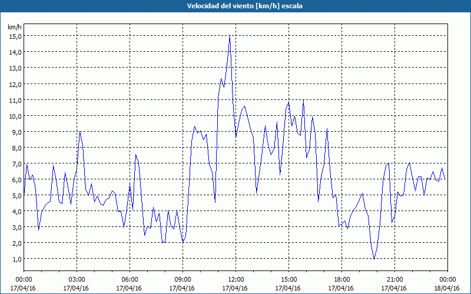Select the 4,0 y-axis value

[17, 212]
